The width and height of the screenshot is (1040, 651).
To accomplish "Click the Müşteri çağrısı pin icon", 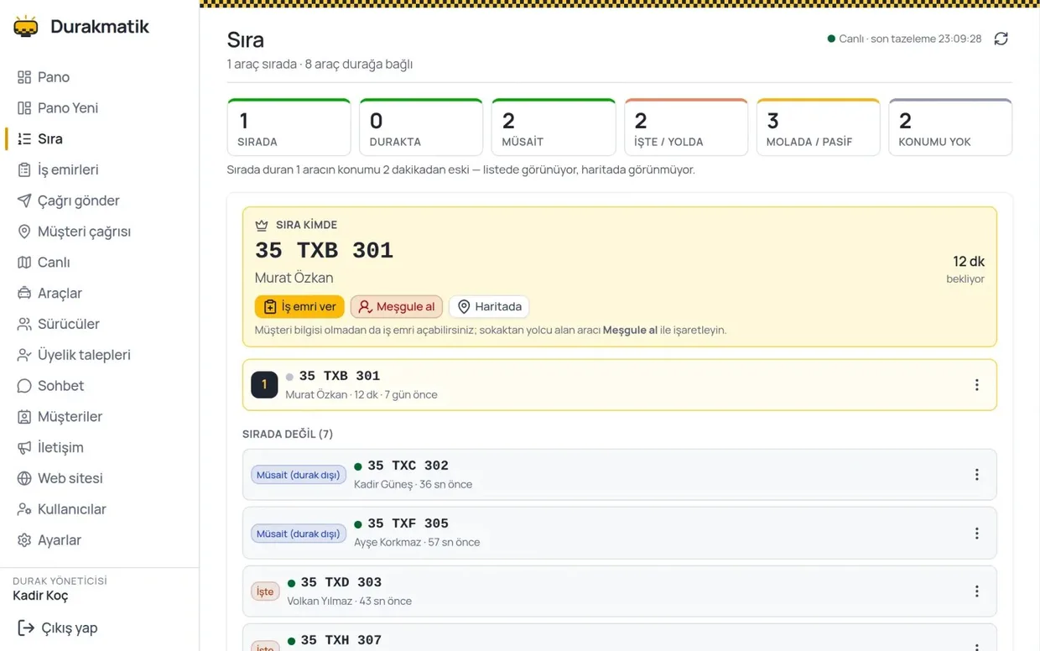I will point(24,232).
